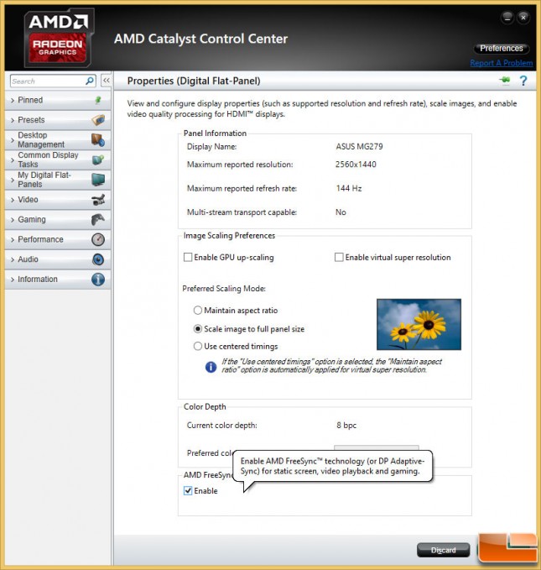Click the Gaming controller icon
541x570 pixels.
coord(98,219)
